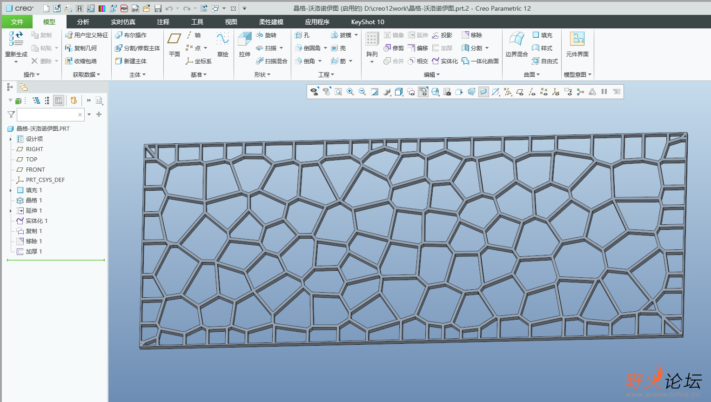Image resolution: width=711 pixels, height=402 pixels.
Task: Switch to the 分析 ribbon tab
Action: tap(83, 22)
